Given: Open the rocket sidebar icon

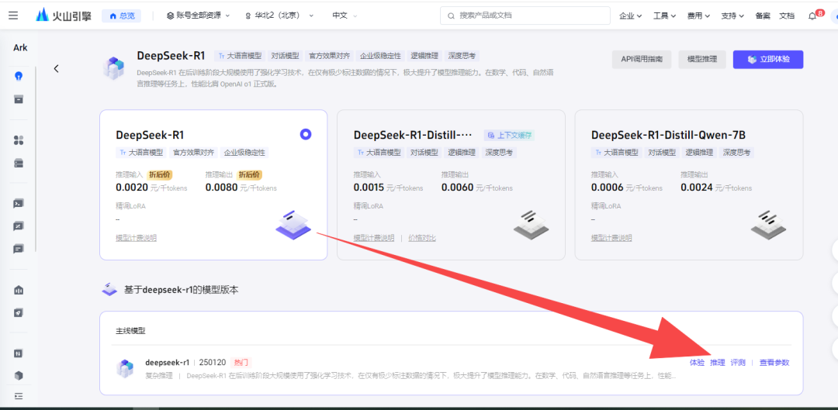Looking at the screenshot, I should pos(19,313).
